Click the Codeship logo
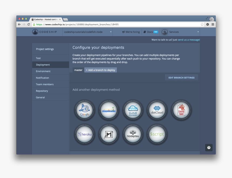Viewport: 232px width, 178px height. coord(45,32)
